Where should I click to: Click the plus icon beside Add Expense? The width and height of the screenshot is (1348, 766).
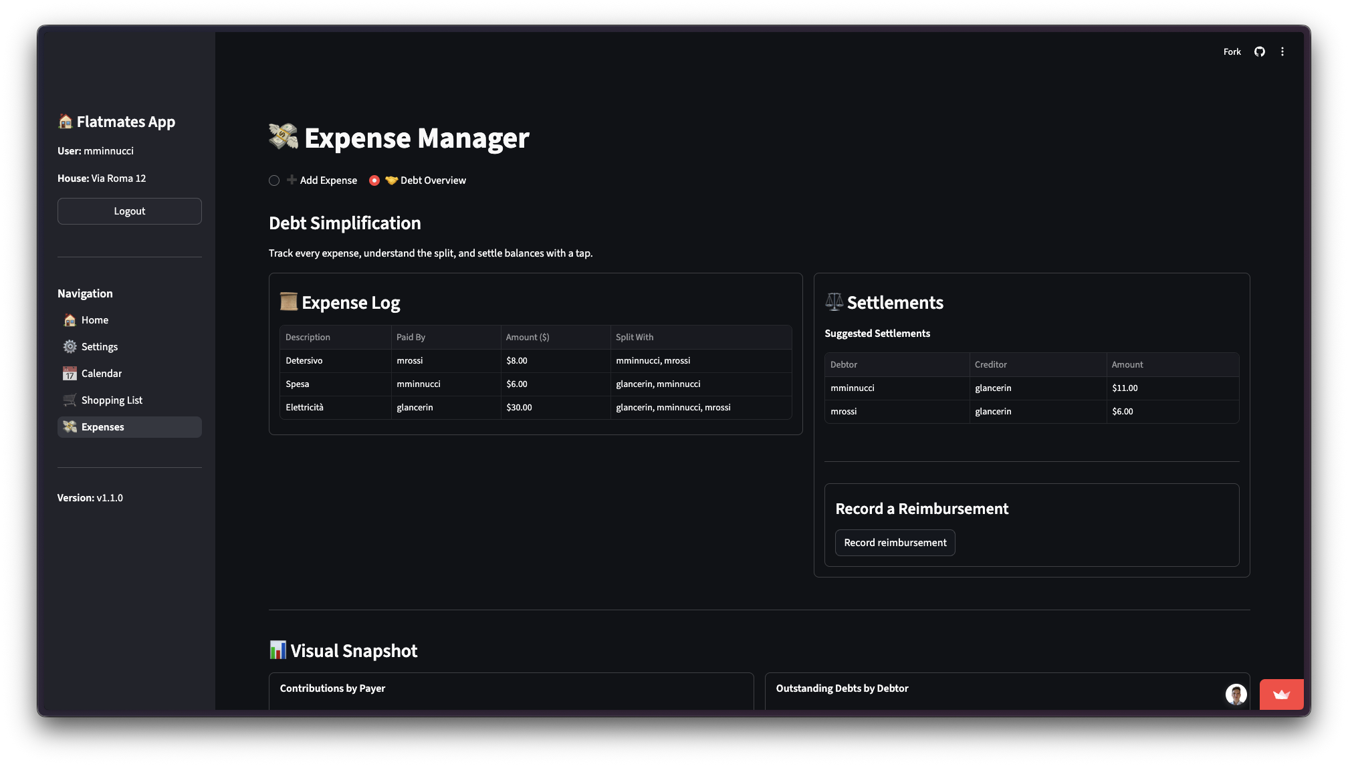(292, 180)
